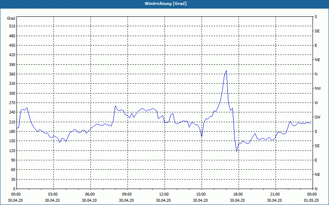Click the 300 value on the left axis
Image resolution: width=329 pixels, height=205 pixels.
pos(12,93)
